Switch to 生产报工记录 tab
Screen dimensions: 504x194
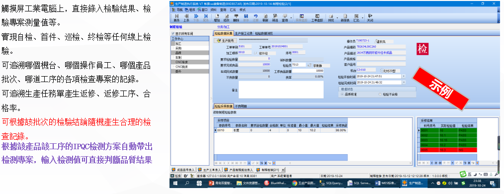pos(244,33)
